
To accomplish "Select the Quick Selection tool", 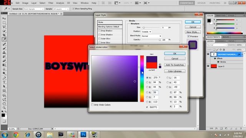I will pos(4,31).
